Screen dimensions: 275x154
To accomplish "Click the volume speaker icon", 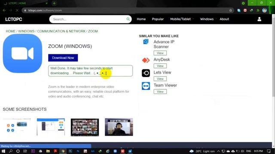I will (242, 151).
